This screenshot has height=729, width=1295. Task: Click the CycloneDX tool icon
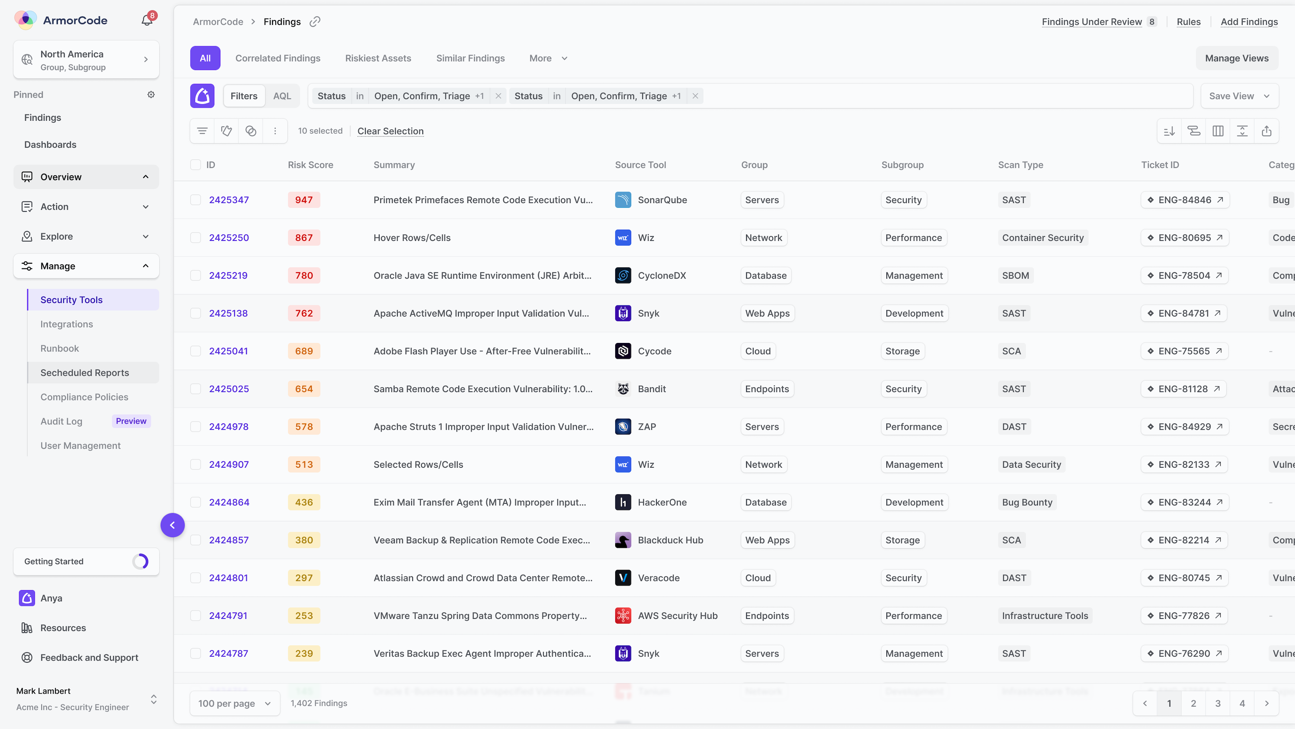click(623, 275)
